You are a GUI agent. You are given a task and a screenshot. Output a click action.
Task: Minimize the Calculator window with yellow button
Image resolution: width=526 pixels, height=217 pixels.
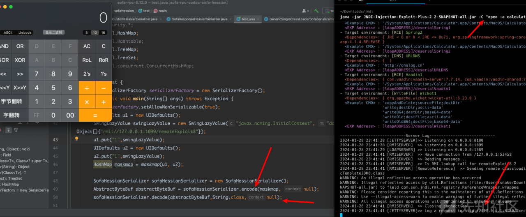pyautogui.click(x=4, y=7)
